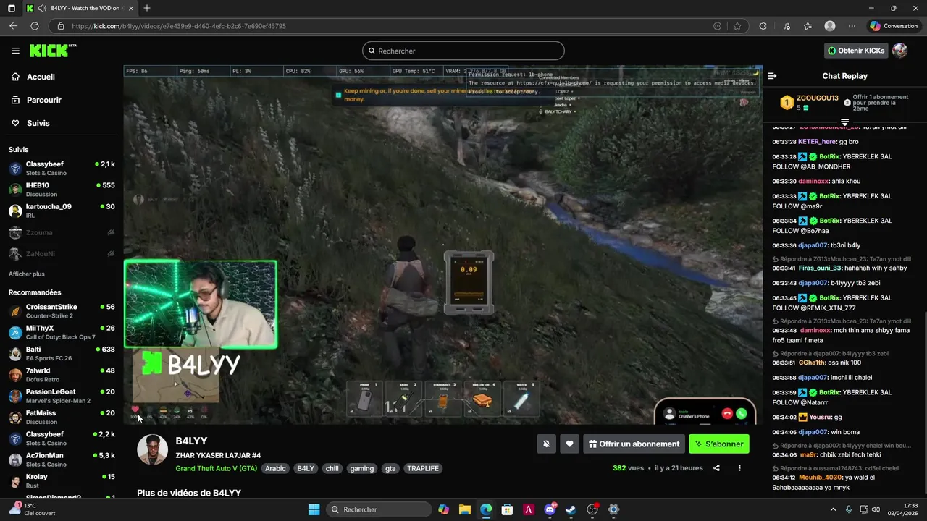Image resolution: width=927 pixels, height=521 pixels.
Task: Open Balti recommended channel
Action: click(62, 354)
